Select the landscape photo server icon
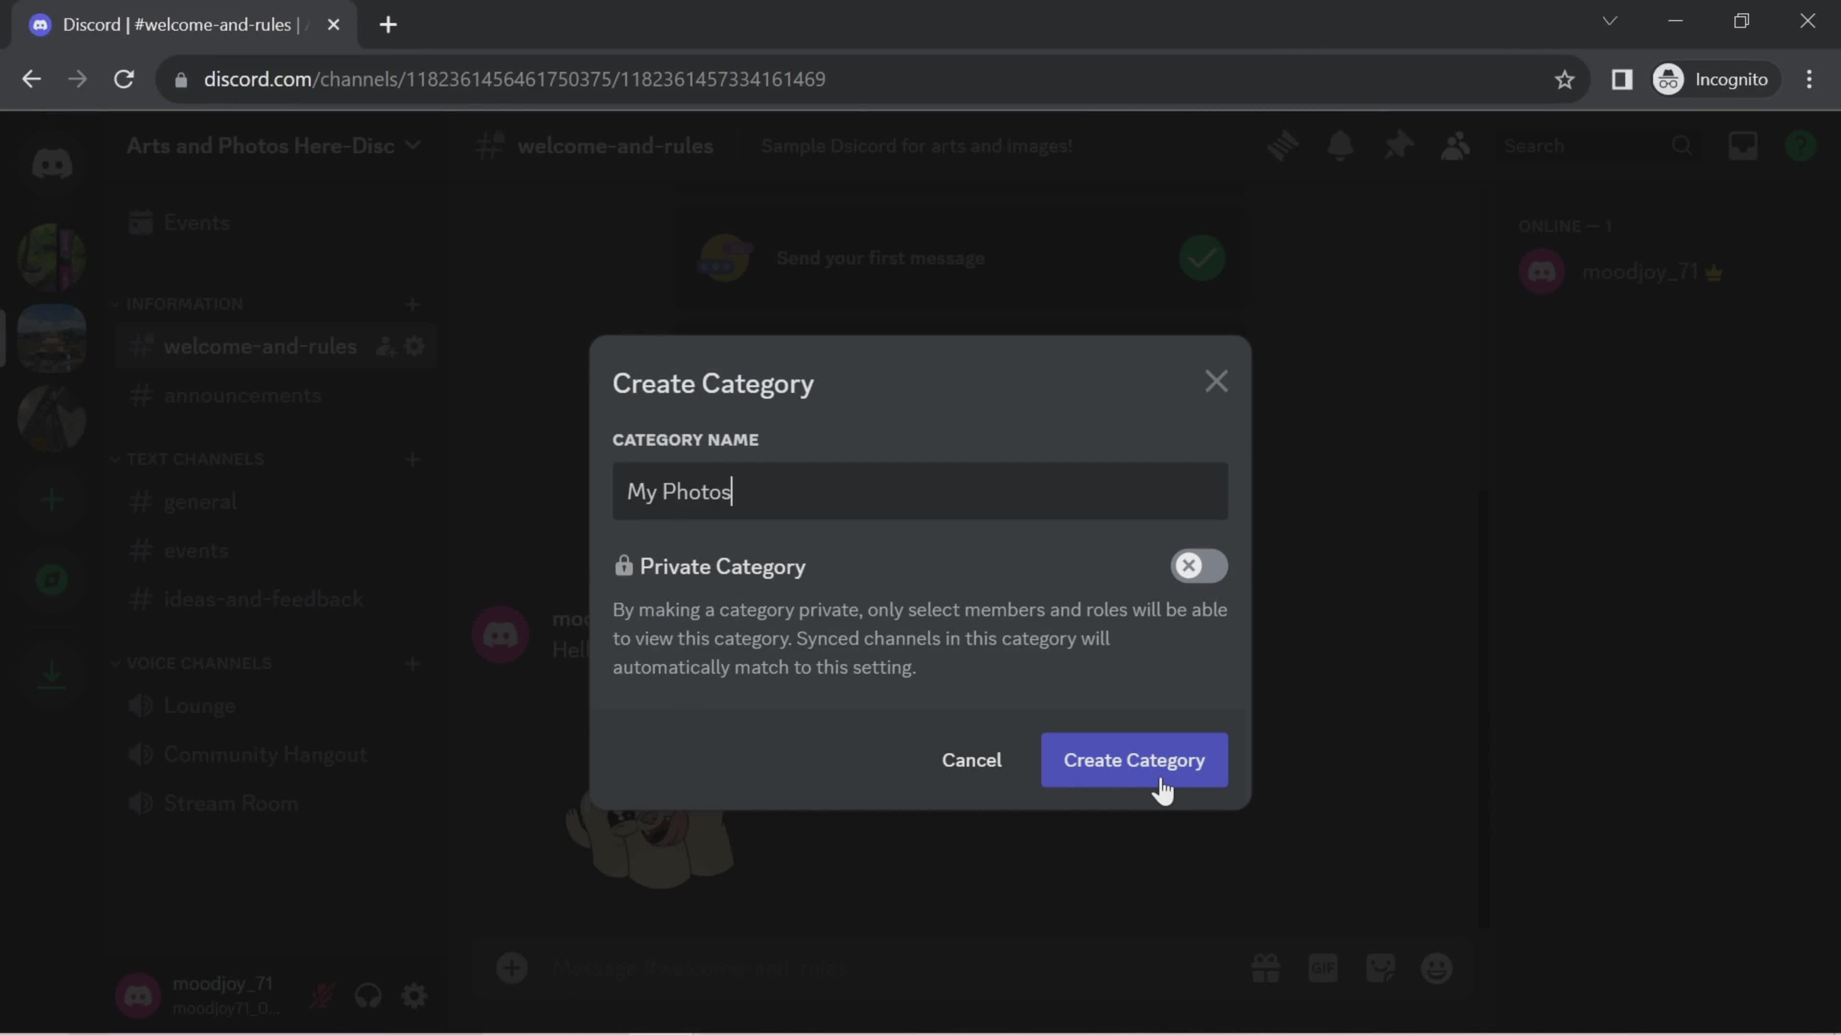Image resolution: width=1841 pixels, height=1035 pixels. (52, 338)
